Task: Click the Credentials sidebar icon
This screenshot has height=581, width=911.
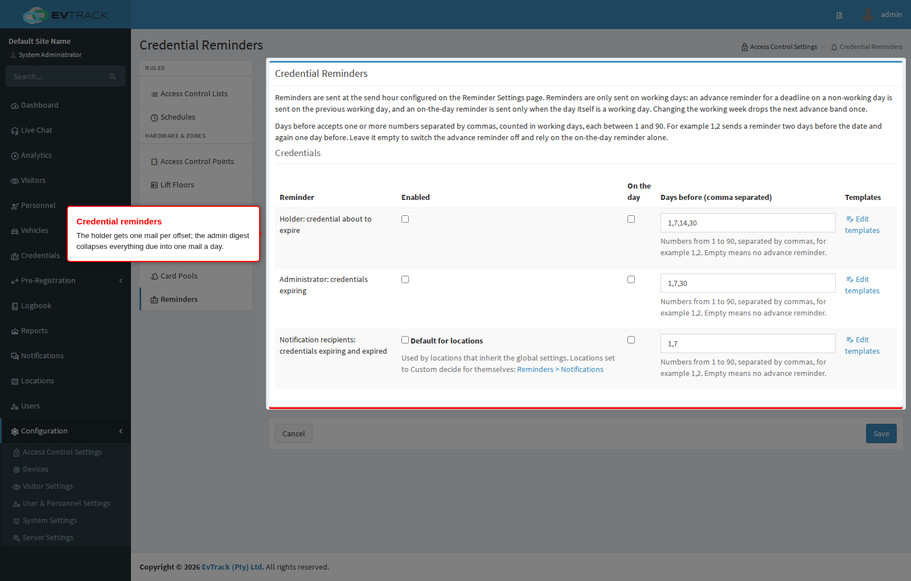Action: coord(15,256)
